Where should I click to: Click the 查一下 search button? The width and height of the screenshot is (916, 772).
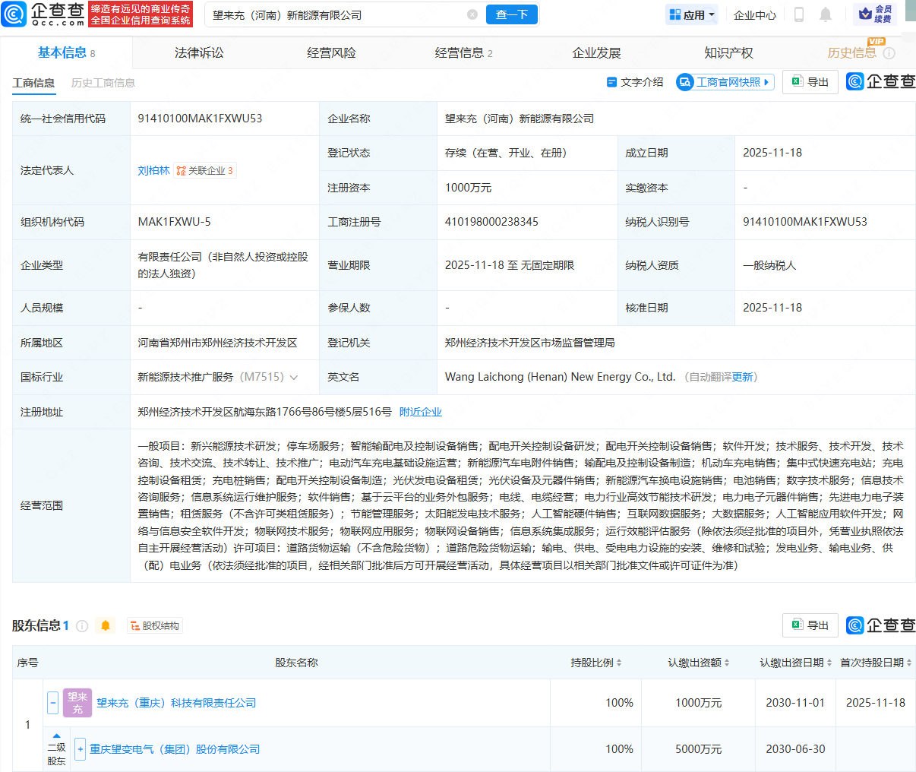[x=511, y=14]
